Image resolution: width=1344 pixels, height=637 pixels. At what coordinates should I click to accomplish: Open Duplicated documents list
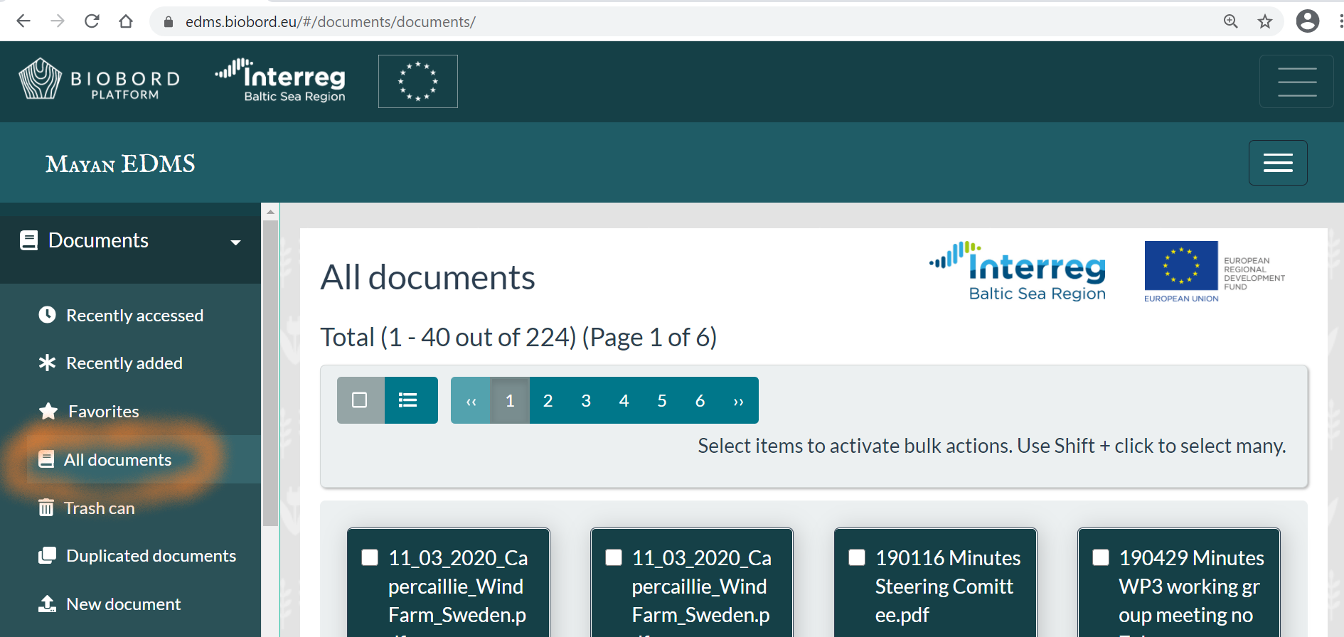pos(151,555)
